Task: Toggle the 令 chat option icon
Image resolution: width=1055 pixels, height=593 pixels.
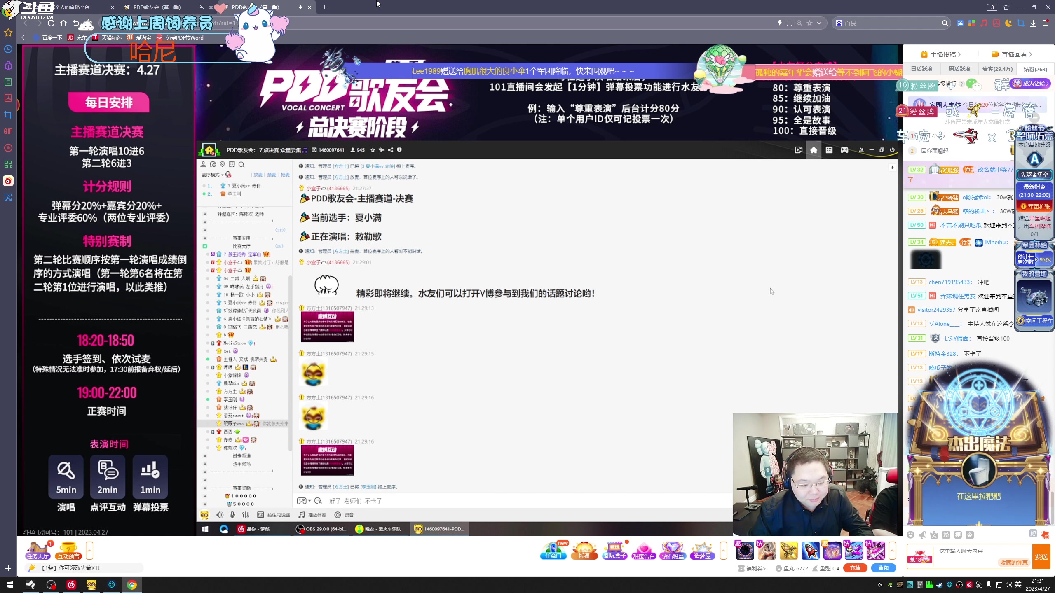Action: coord(970,535)
